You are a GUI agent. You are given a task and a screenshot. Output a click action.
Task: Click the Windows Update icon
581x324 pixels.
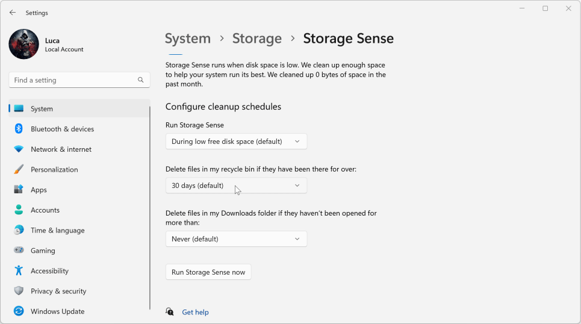coord(19,311)
